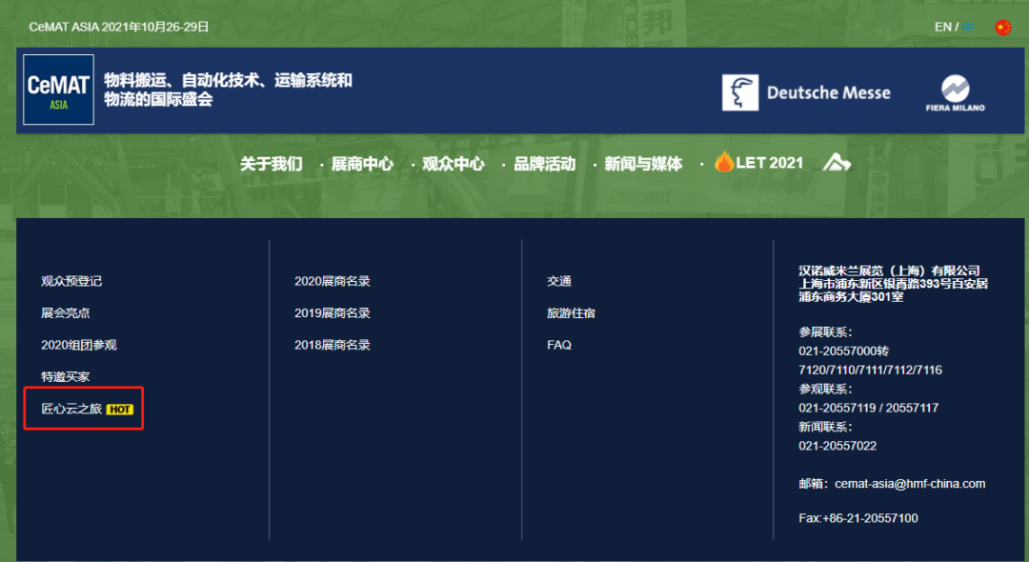Switch language to 中 (Chinese)
This screenshot has width=1029, height=562.
(x=968, y=28)
